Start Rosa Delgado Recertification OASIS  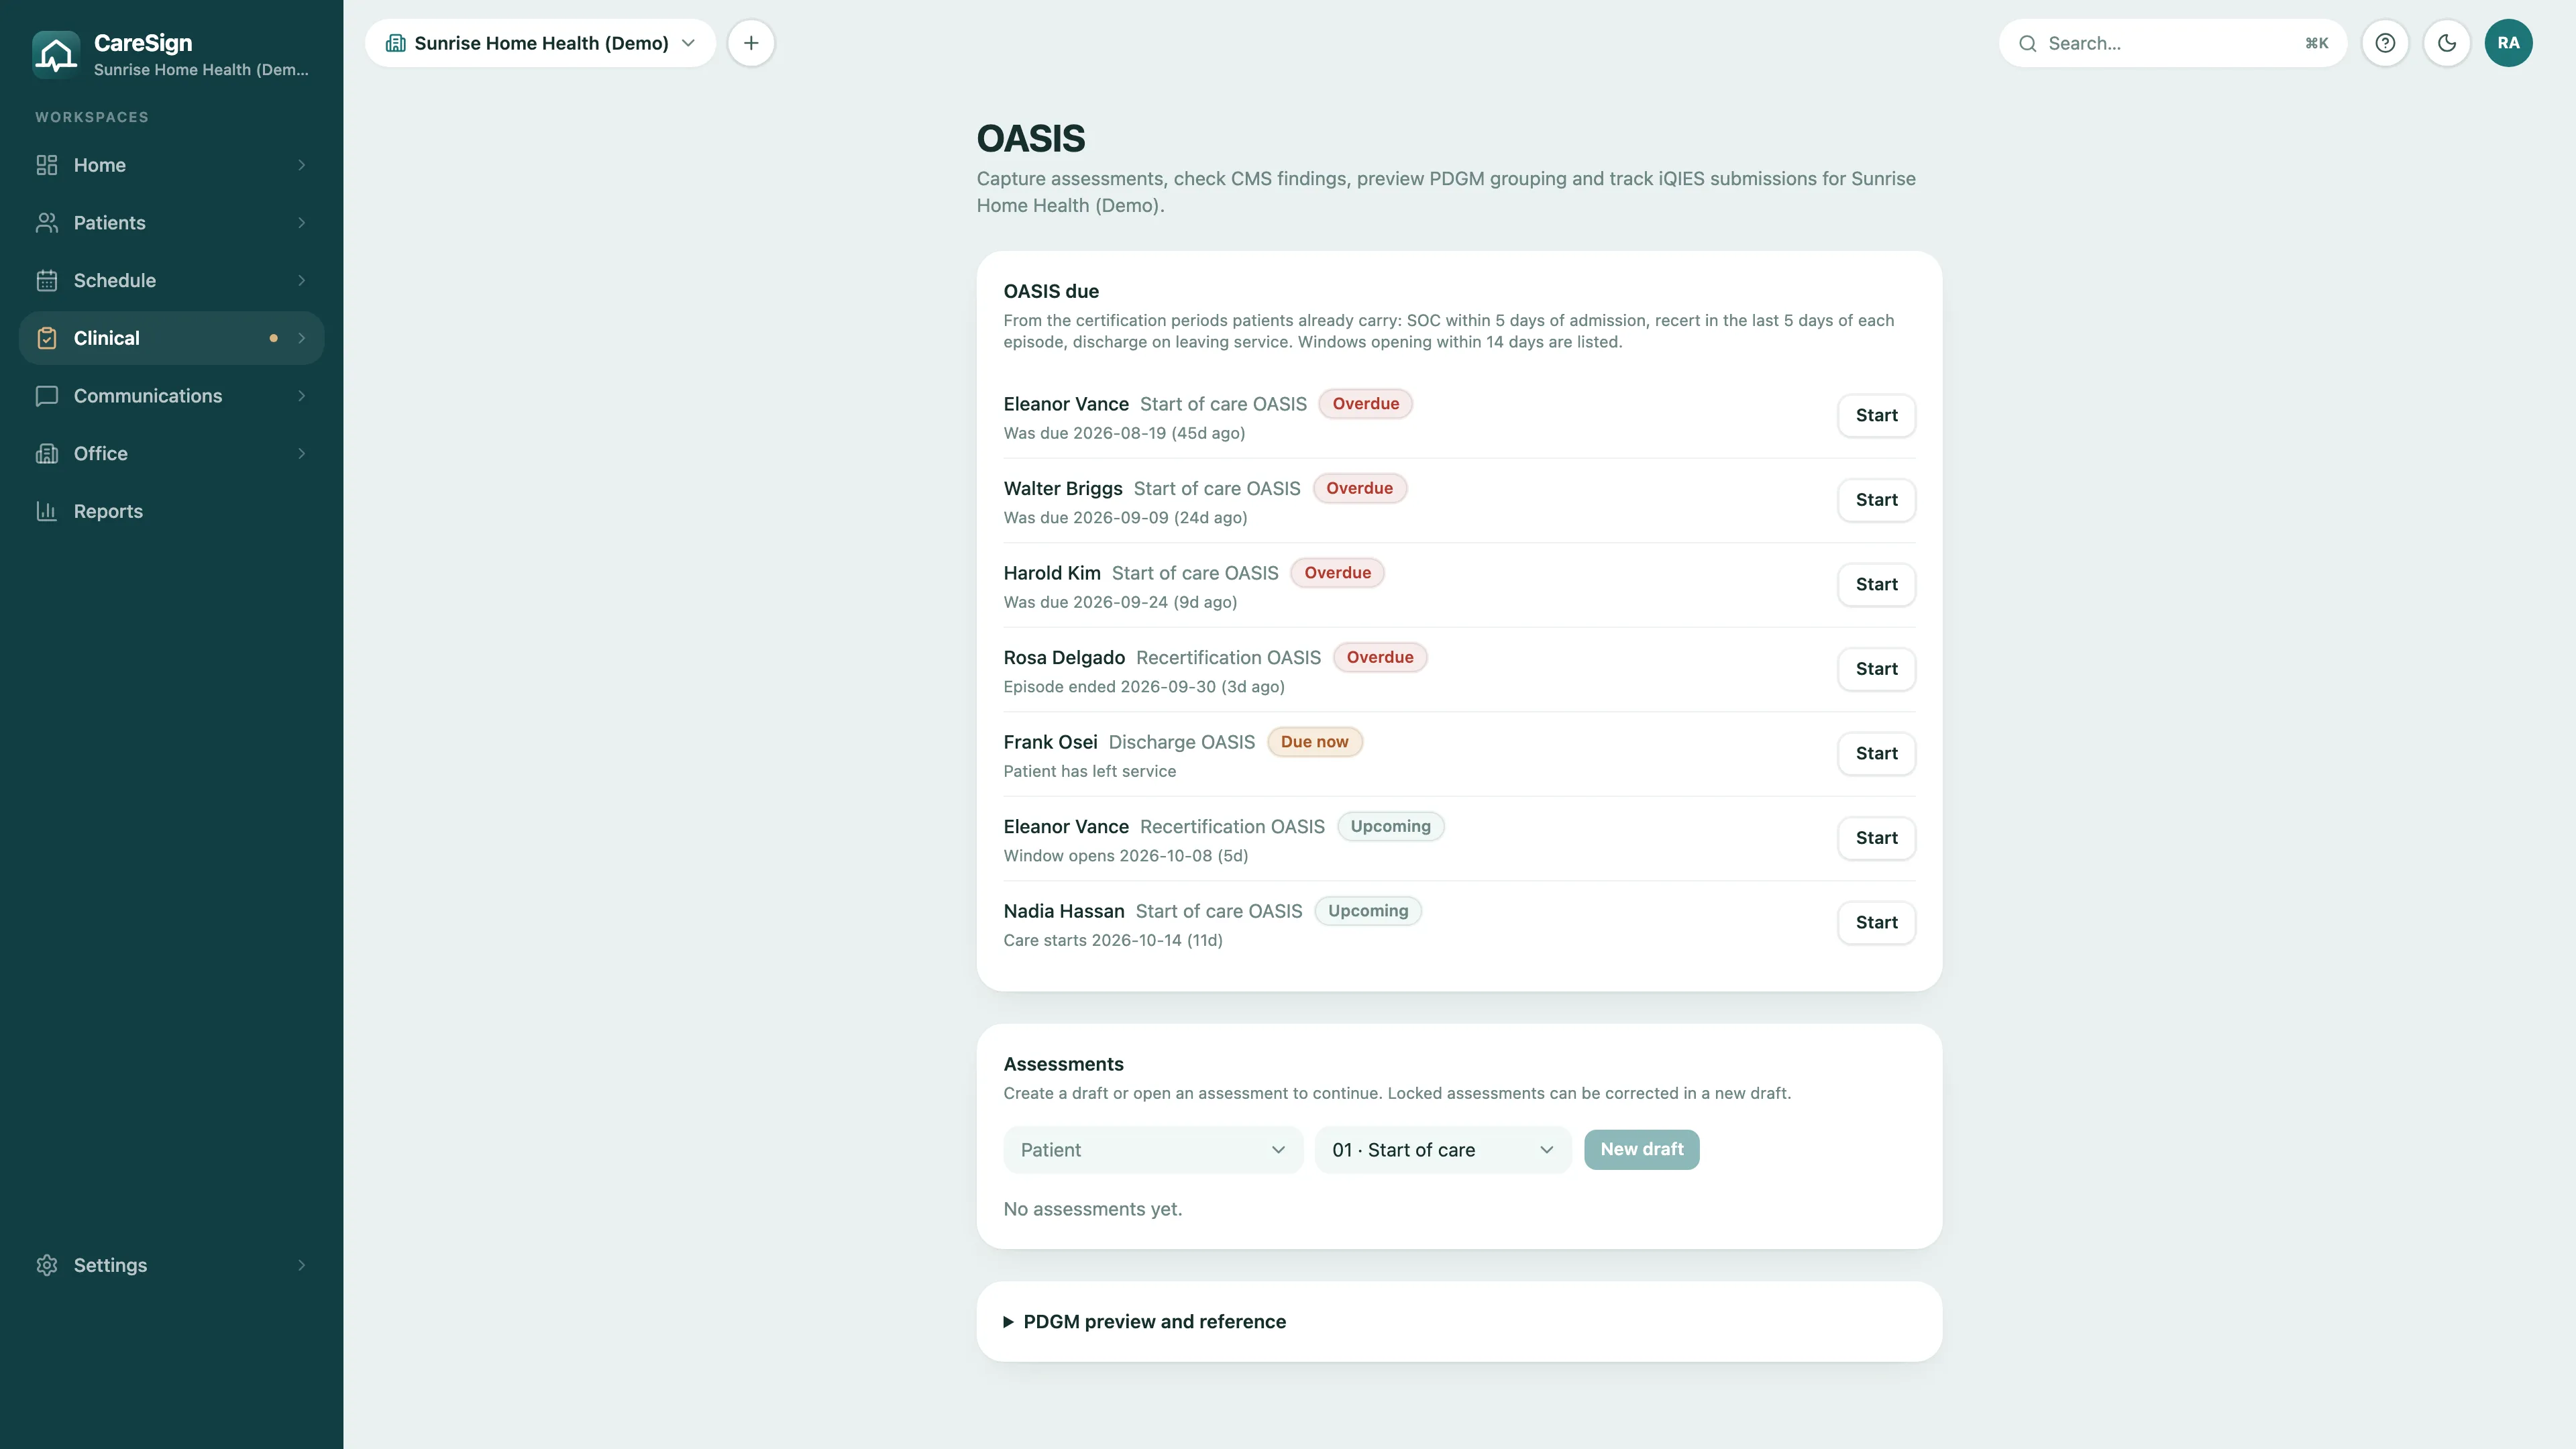point(1876,669)
